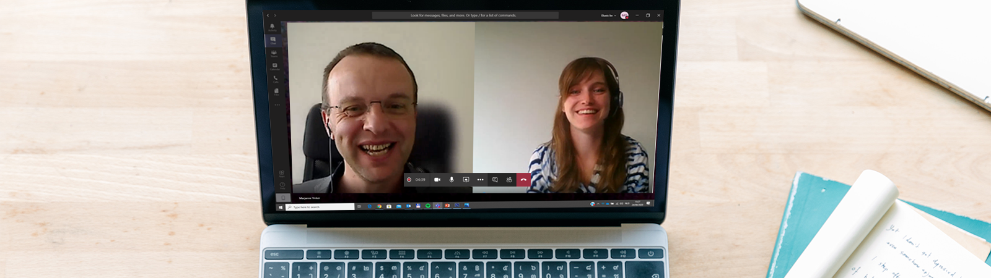Open Calls in the Teams sidebar
This screenshot has height=278, width=991.
point(276,79)
